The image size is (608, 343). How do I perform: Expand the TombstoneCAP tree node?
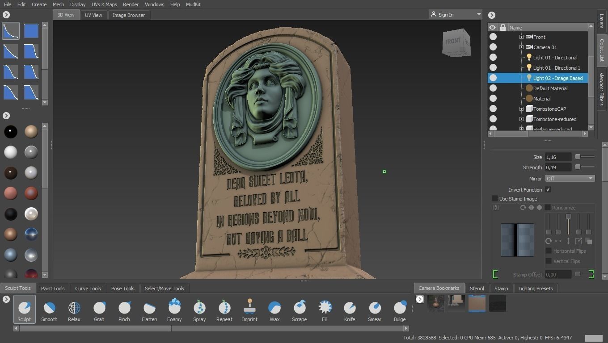521,109
